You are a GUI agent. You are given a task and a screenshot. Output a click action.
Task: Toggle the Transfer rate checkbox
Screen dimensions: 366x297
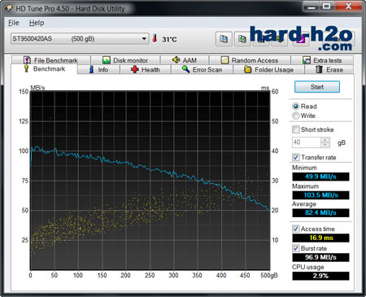(x=296, y=157)
